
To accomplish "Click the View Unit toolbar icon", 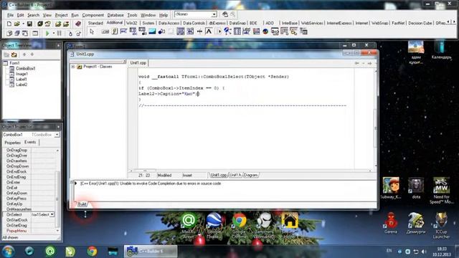I will 9,34.
